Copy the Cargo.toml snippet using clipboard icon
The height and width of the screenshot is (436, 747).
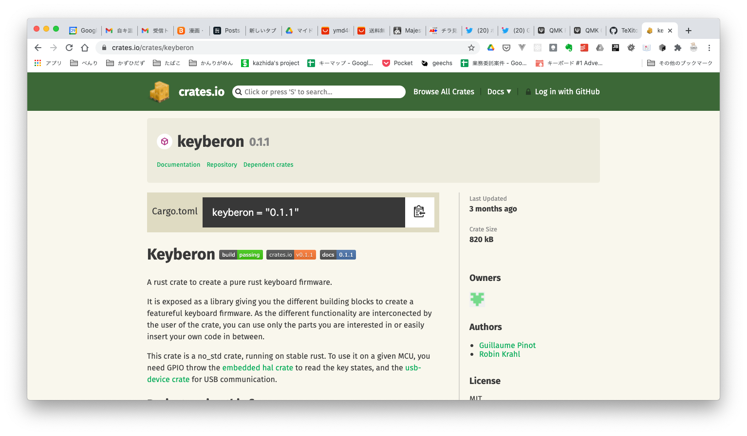[x=419, y=212]
